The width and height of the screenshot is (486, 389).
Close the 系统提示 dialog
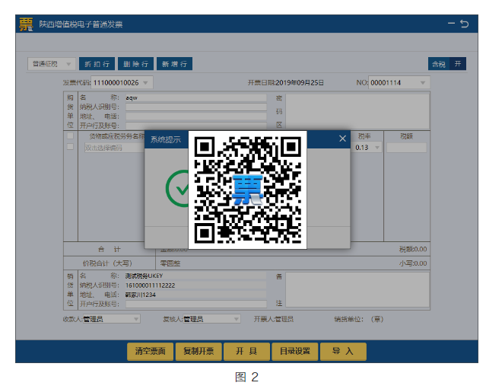(342, 139)
